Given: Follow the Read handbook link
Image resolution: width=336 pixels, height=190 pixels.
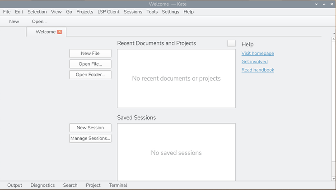Looking at the screenshot, I should click(x=258, y=70).
